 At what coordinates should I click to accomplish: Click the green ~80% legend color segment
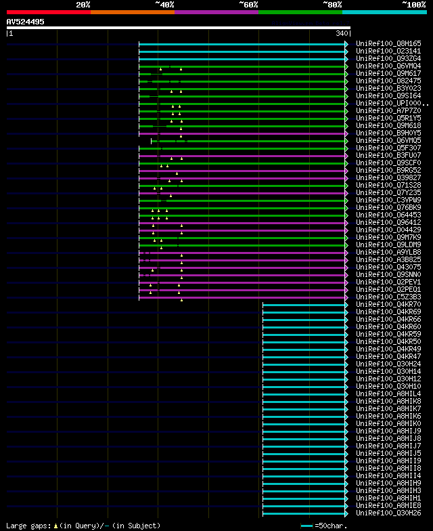coord(300,12)
